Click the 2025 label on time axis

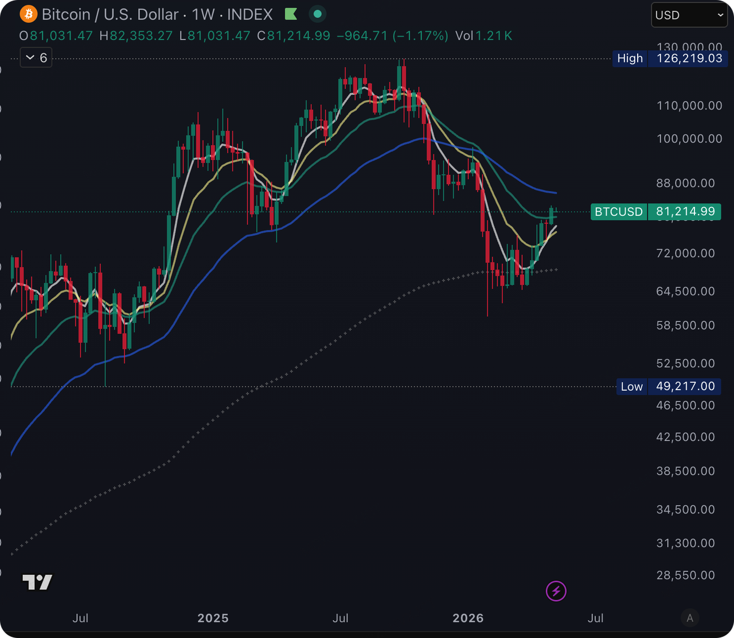point(213,618)
